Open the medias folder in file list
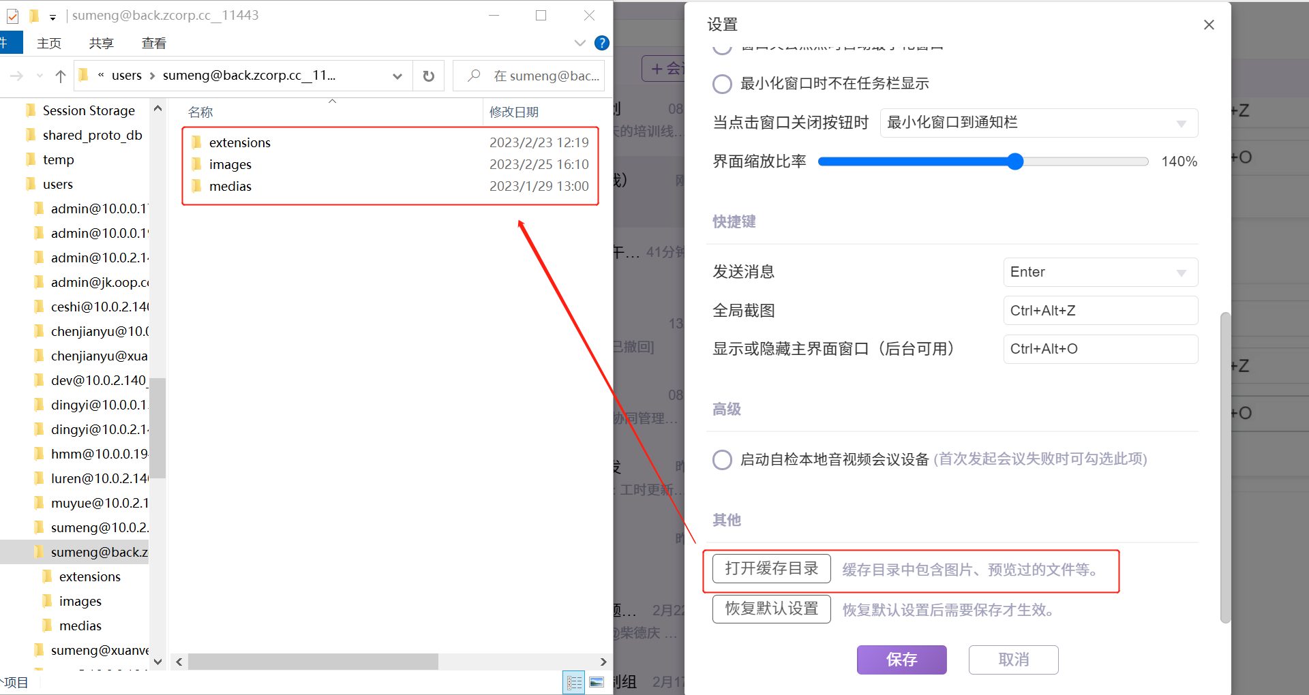Viewport: 1309px width, 695px height. (230, 186)
